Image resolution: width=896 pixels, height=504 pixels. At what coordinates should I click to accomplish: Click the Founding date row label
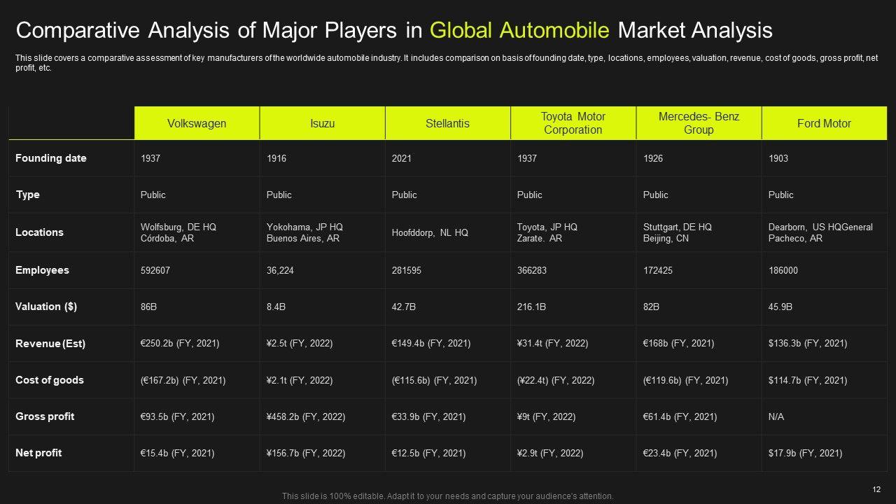(x=51, y=158)
